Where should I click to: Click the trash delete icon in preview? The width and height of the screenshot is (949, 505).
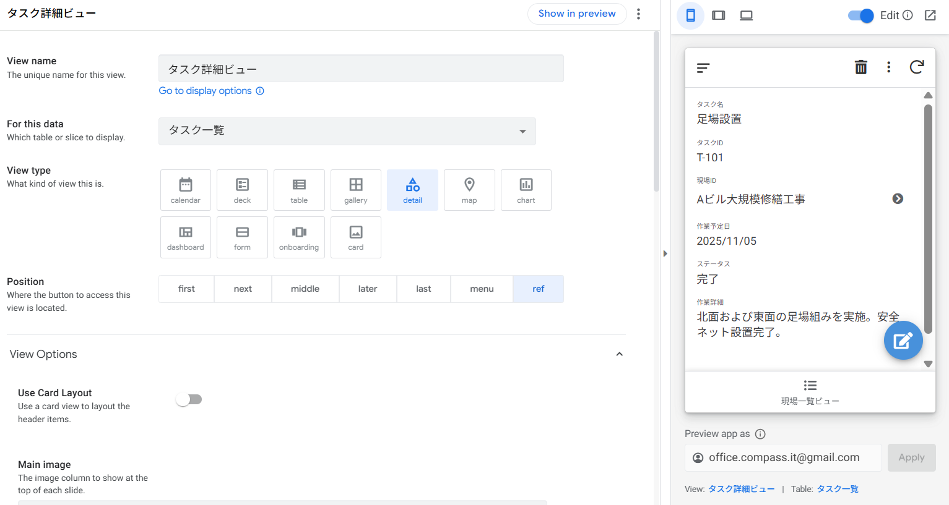pos(860,67)
